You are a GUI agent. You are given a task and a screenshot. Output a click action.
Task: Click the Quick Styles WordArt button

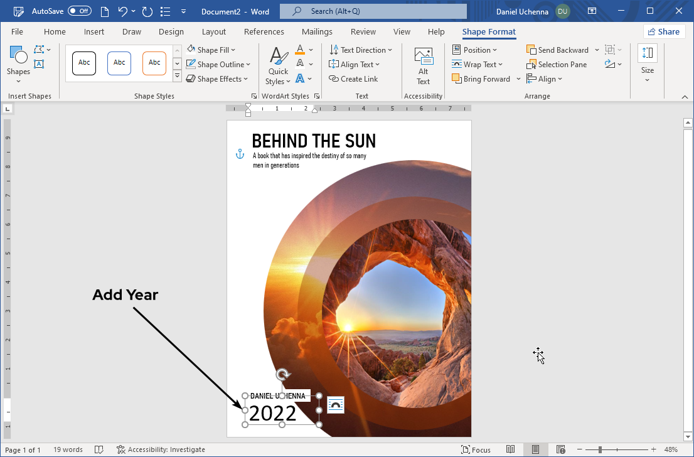[278, 67]
